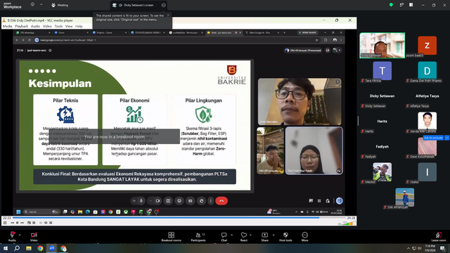450x253 pixels.
Task: Open Zoom Breakout rooms panel
Action: pos(171,237)
